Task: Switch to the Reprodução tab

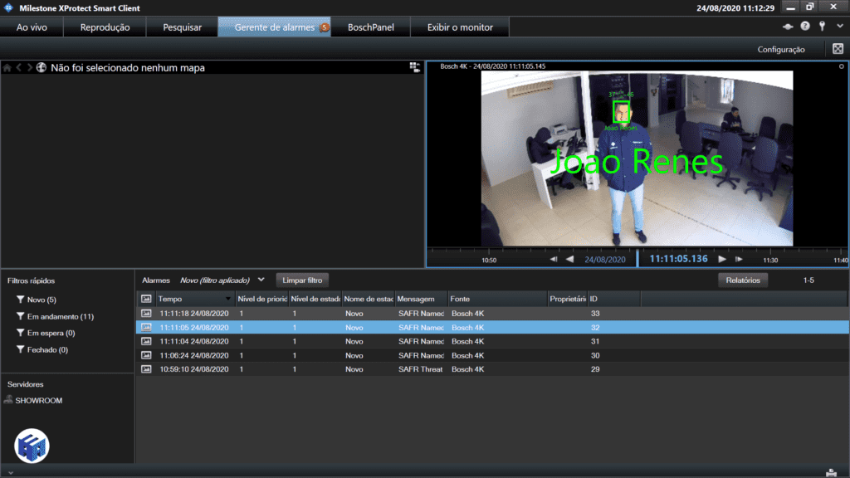Action: (x=105, y=27)
